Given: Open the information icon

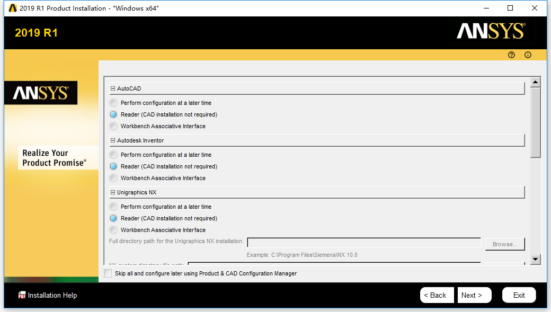Looking at the screenshot, I should 528,55.
